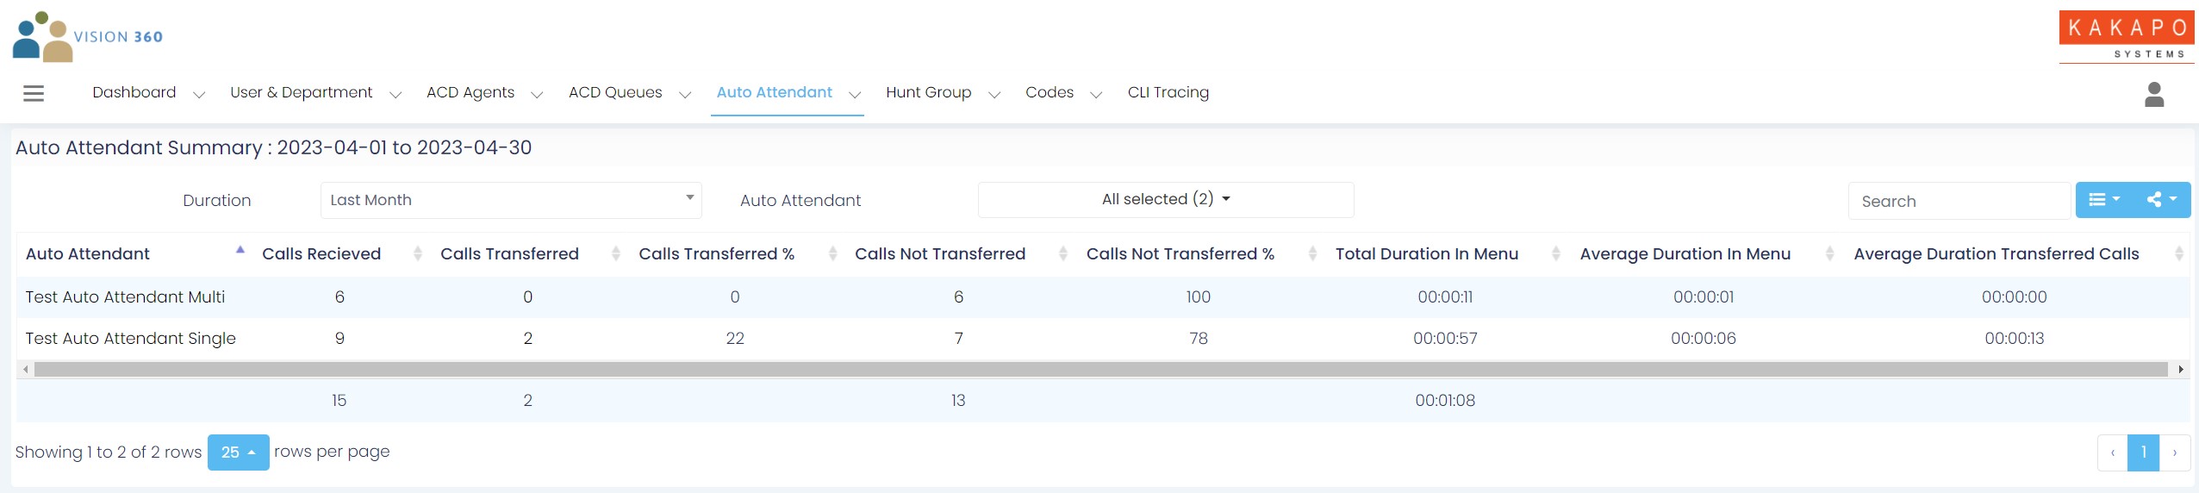Image resolution: width=2199 pixels, height=493 pixels.
Task: Focus the Search input field
Action: (x=1959, y=201)
